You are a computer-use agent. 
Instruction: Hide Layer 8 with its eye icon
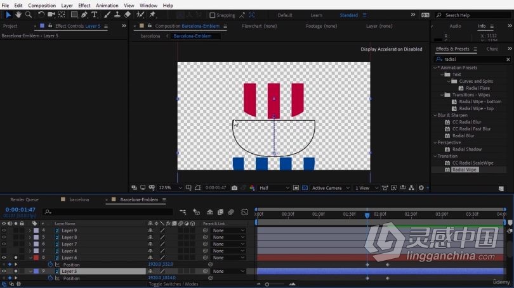[x=4, y=237]
